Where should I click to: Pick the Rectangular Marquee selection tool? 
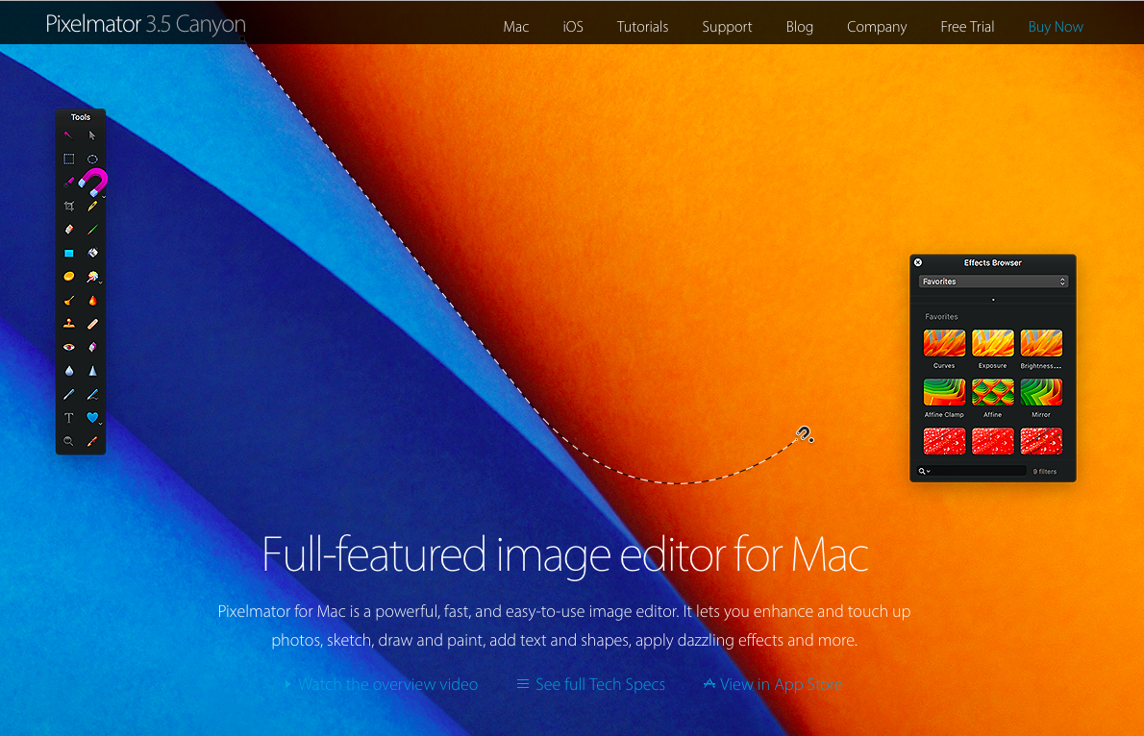69,159
